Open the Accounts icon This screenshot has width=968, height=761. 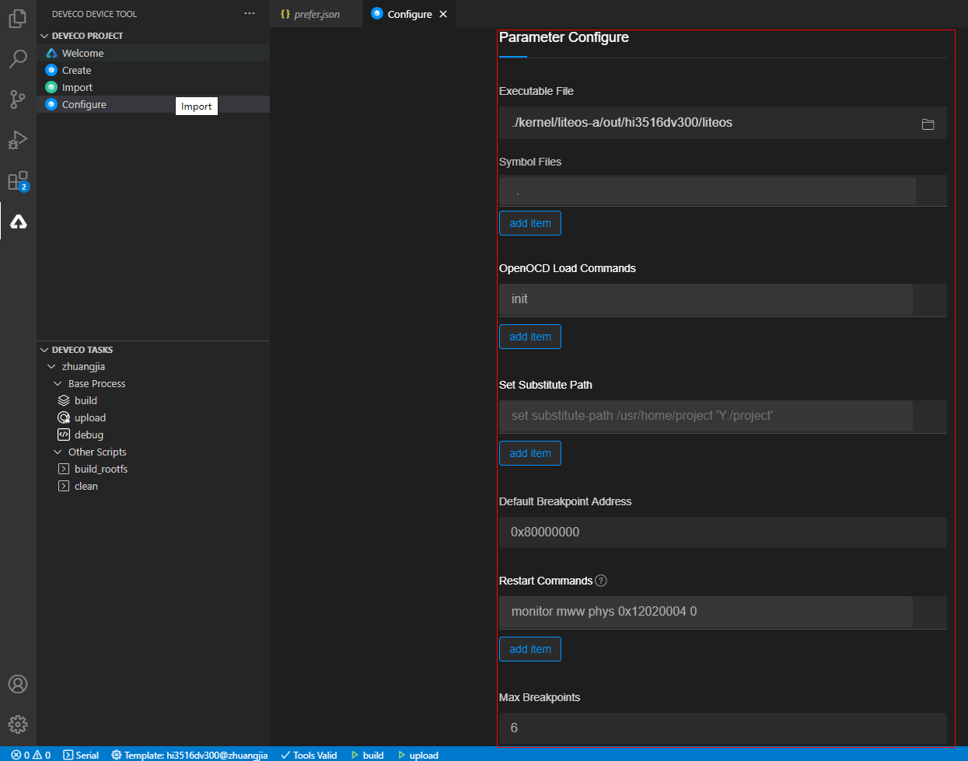pos(18,684)
